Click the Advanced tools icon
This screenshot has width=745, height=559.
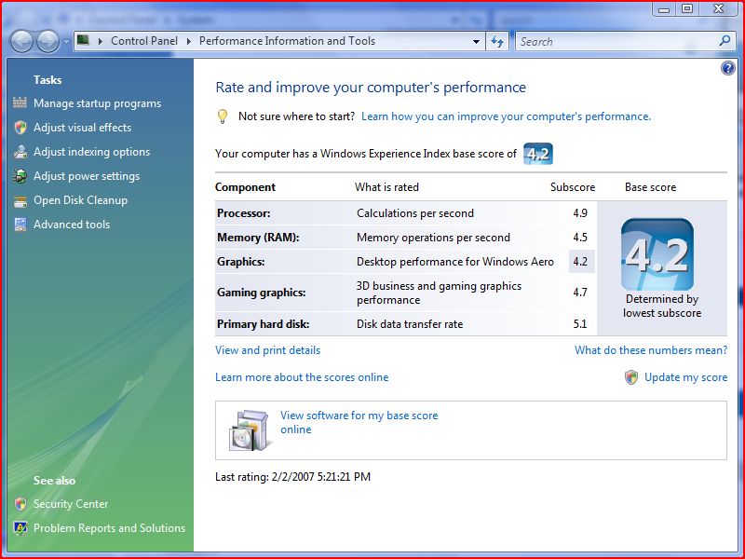click(20, 225)
